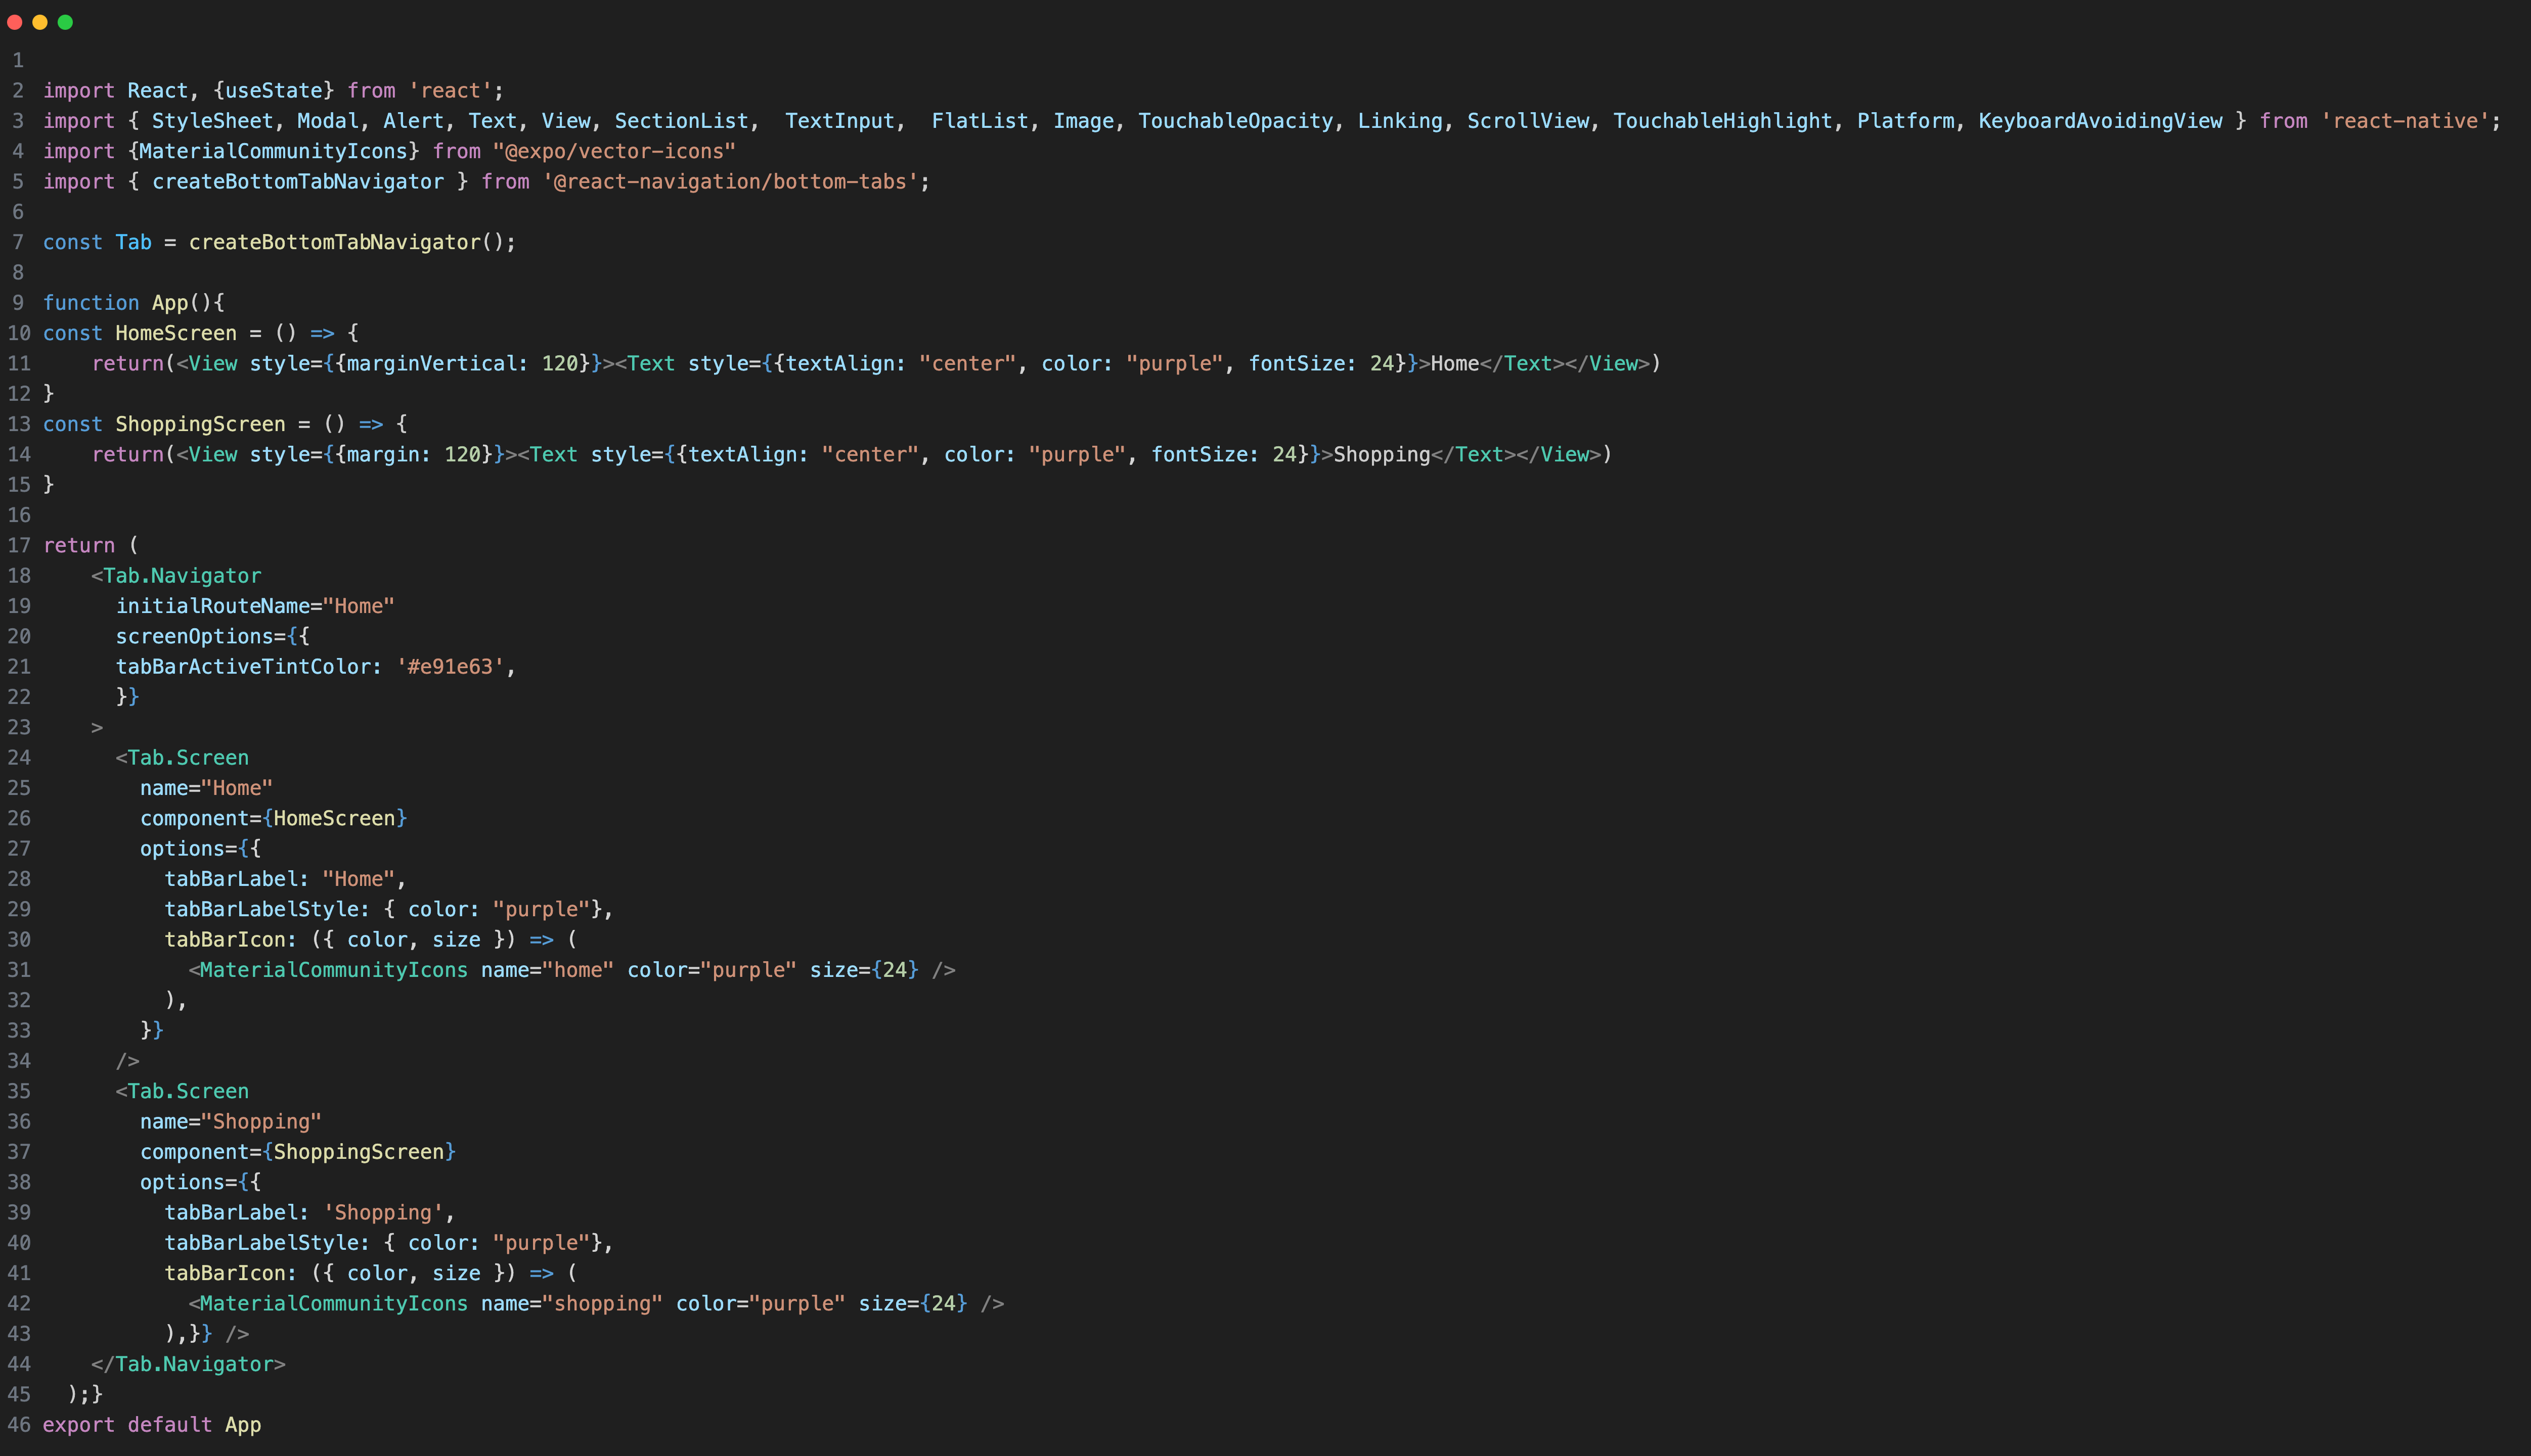Click the red close traffic light button
The image size is (2531, 1456).
15,22
